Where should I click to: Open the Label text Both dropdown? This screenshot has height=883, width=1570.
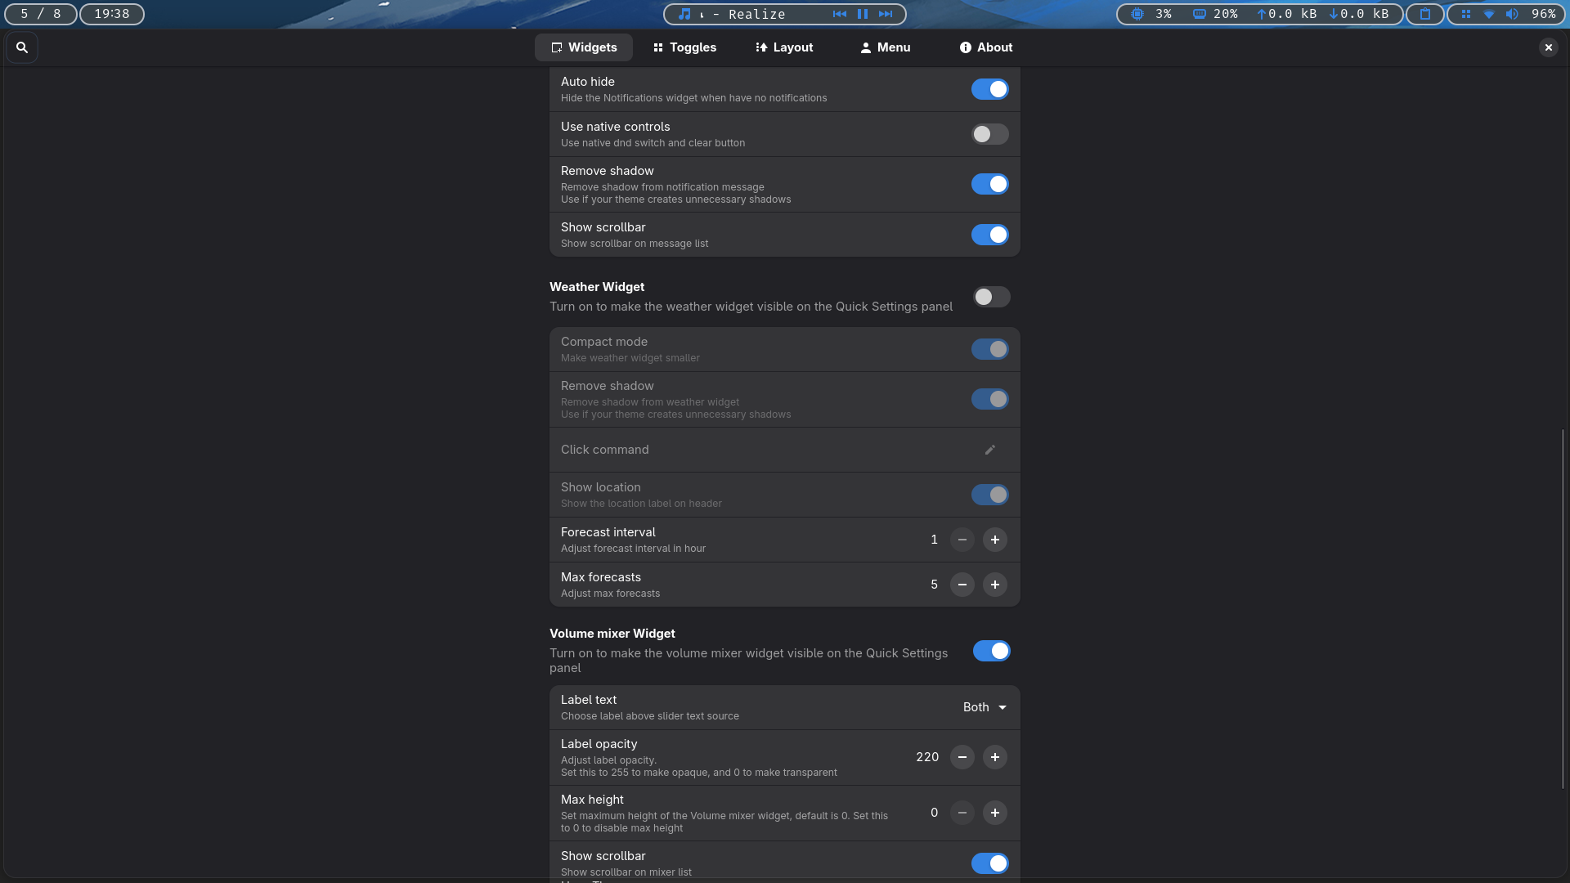(985, 707)
